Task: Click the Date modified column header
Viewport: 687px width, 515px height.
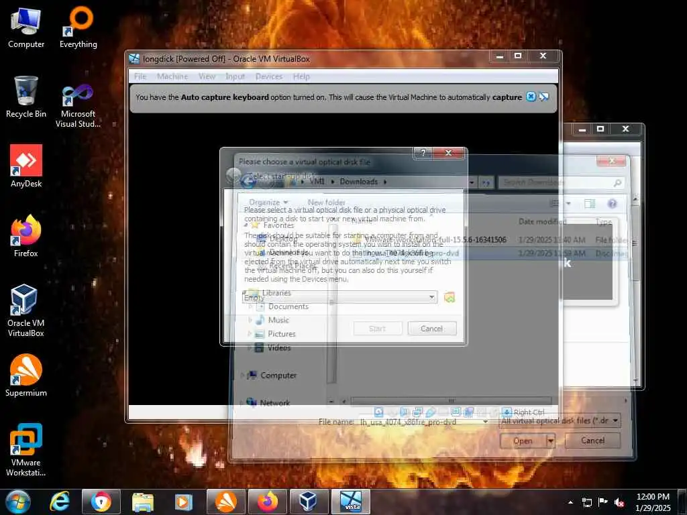Action: tap(542, 221)
